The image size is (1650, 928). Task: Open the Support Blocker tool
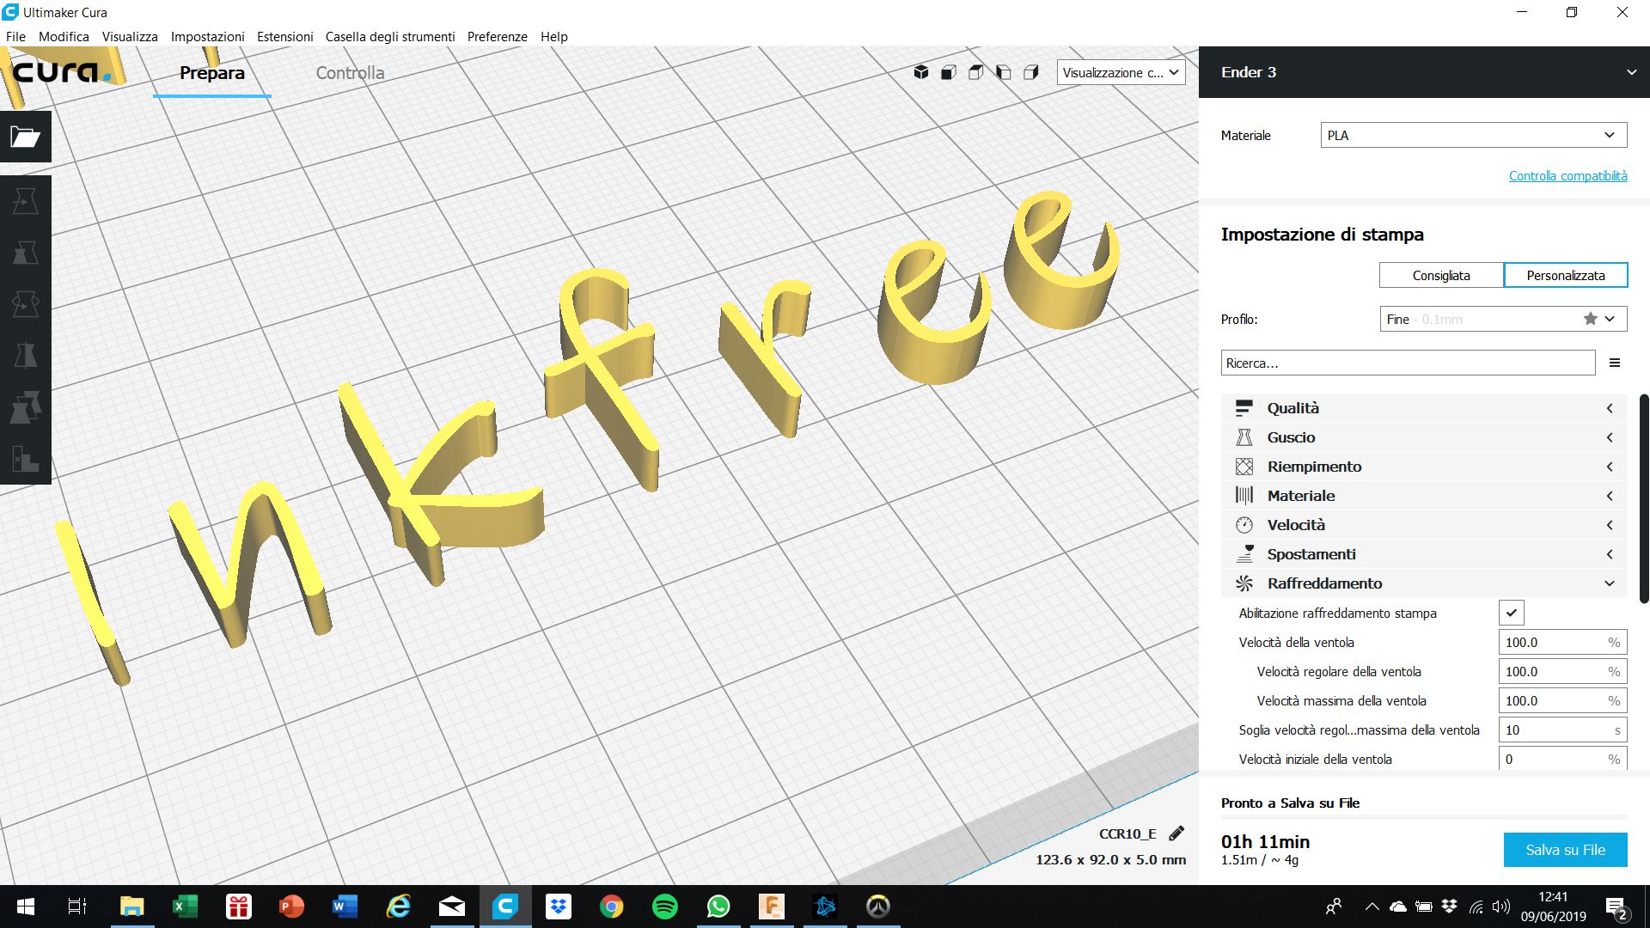(x=25, y=460)
